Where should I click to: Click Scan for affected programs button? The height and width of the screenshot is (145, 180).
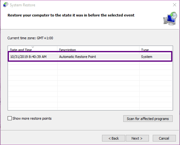point(148,119)
